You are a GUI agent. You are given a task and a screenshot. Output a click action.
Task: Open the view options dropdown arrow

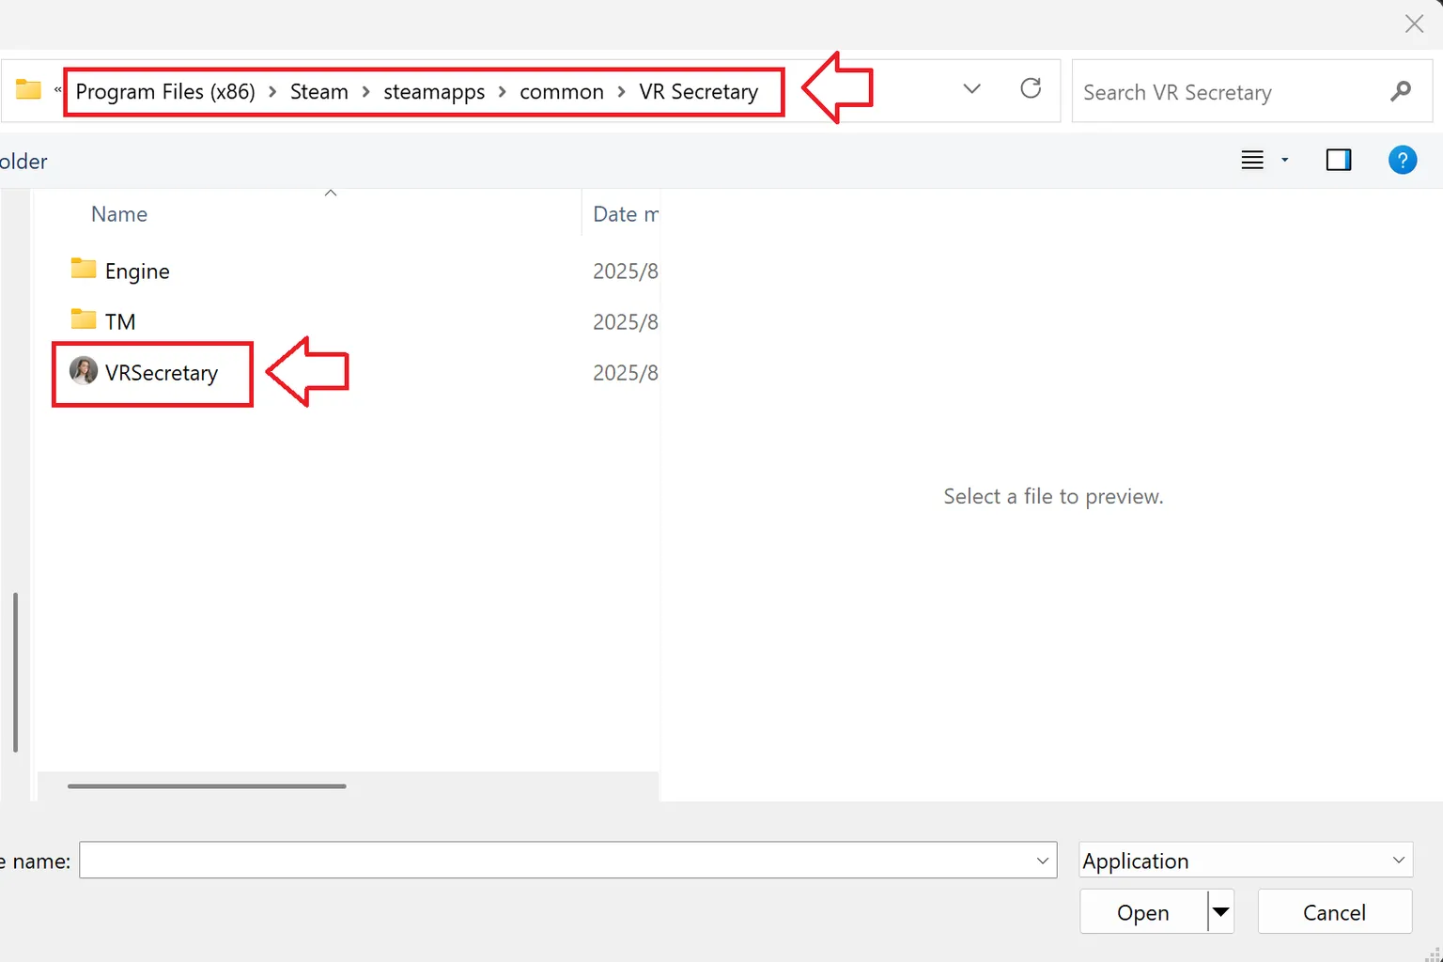coord(1284,161)
